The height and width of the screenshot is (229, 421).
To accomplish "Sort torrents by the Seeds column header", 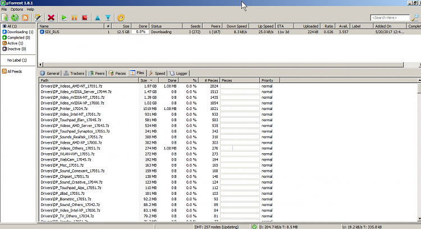I will [192, 26].
